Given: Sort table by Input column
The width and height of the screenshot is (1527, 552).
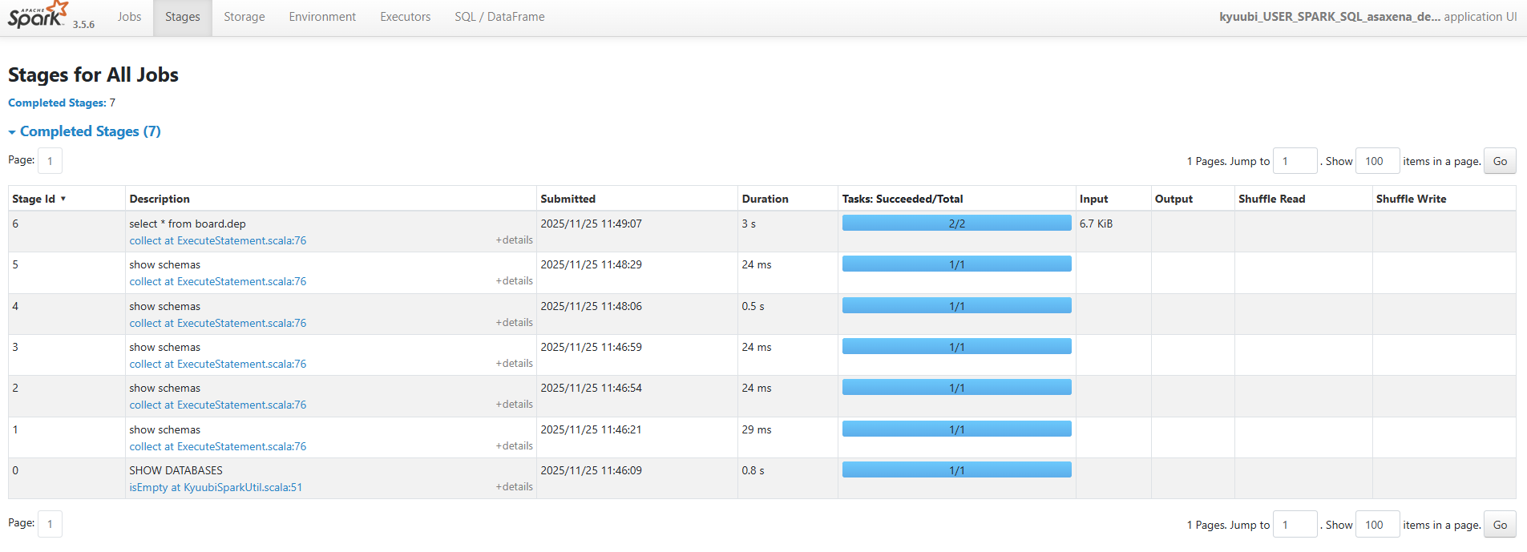Looking at the screenshot, I should point(1093,199).
